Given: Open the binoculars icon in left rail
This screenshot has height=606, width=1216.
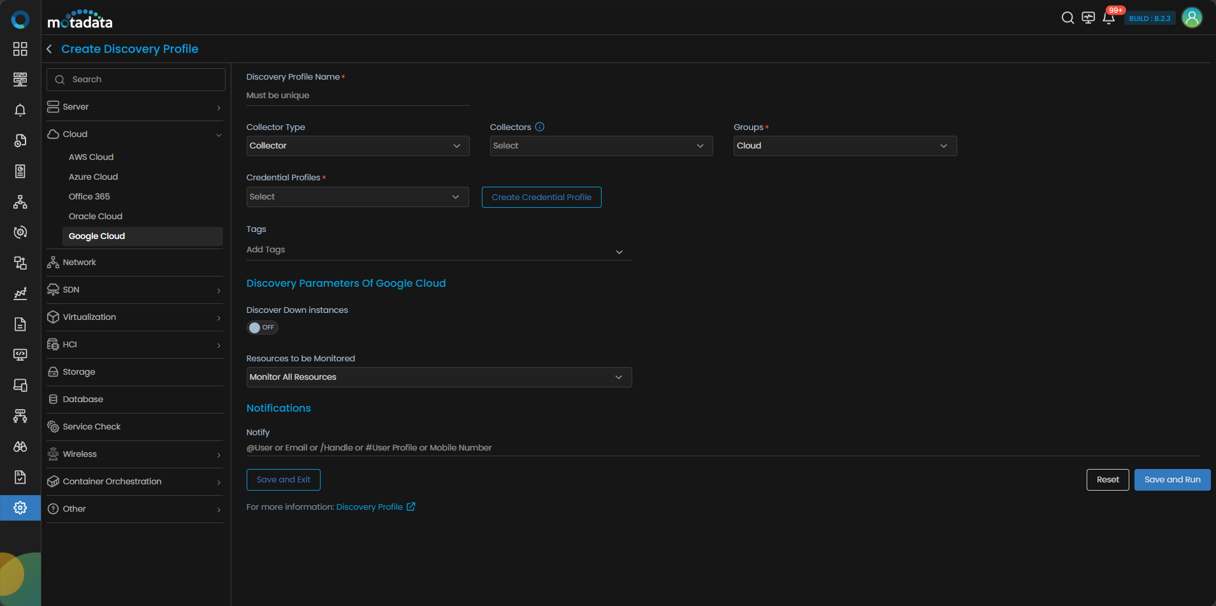Looking at the screenshot, I should pos(20,447).
